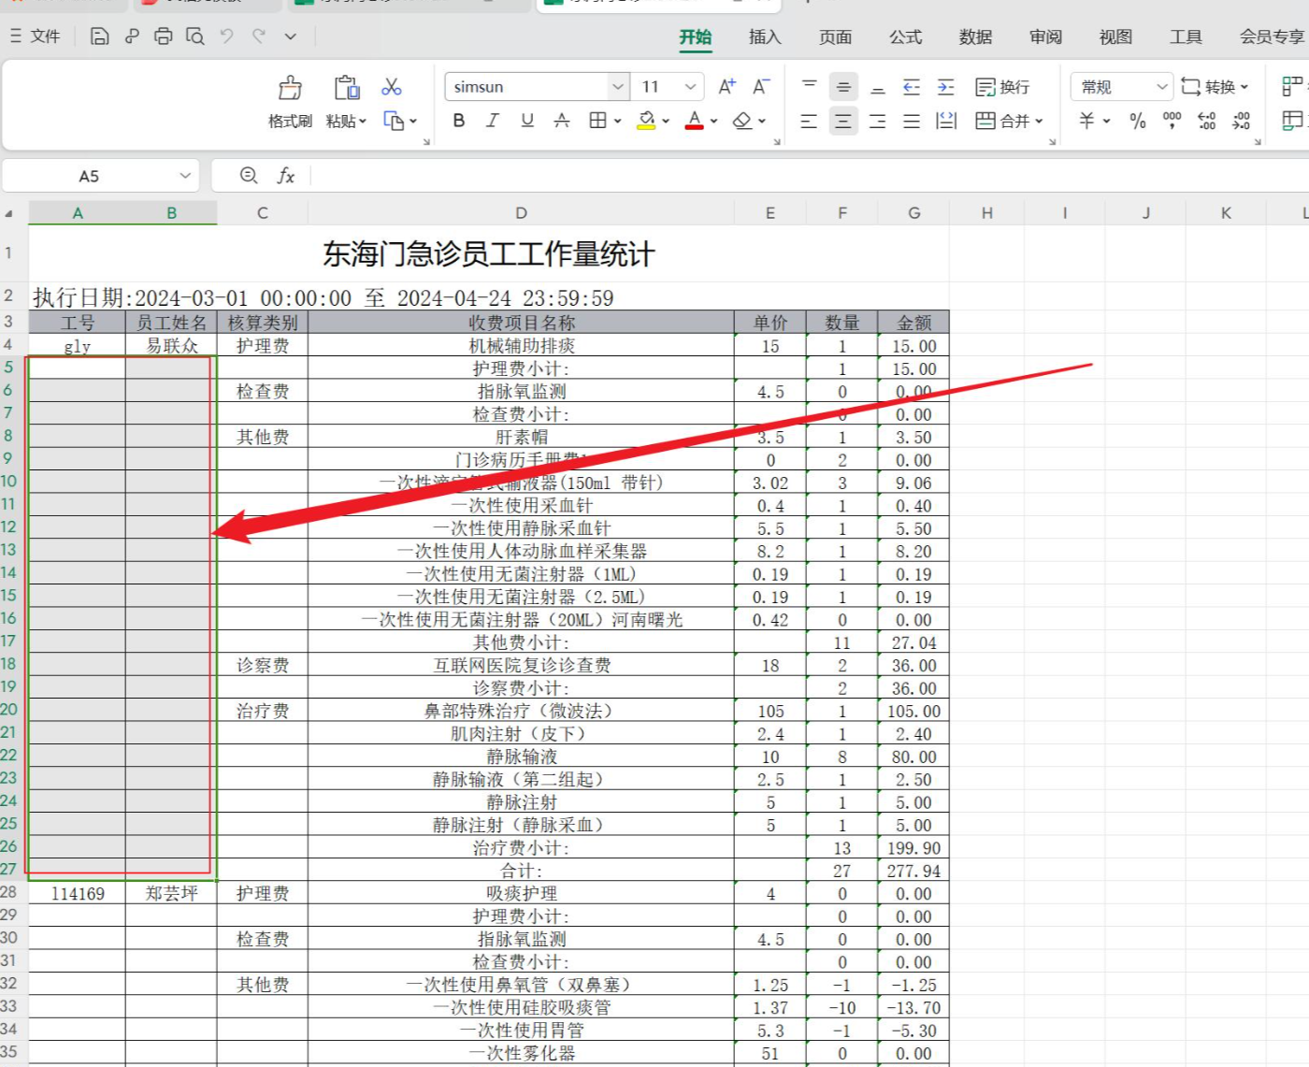Click the Distributed alignment icon

(946, 121)
